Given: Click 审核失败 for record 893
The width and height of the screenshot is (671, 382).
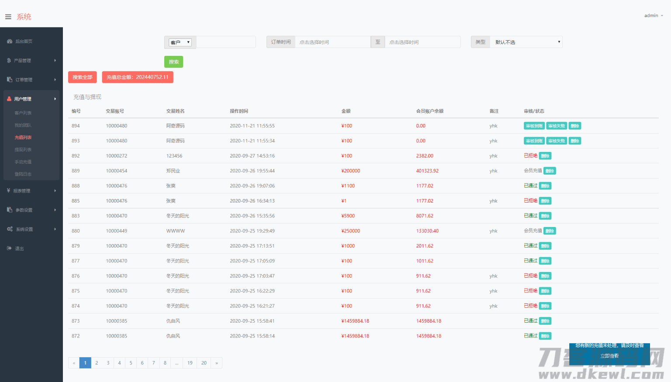Looking at the screenshot, I should (x=556, y=141).
